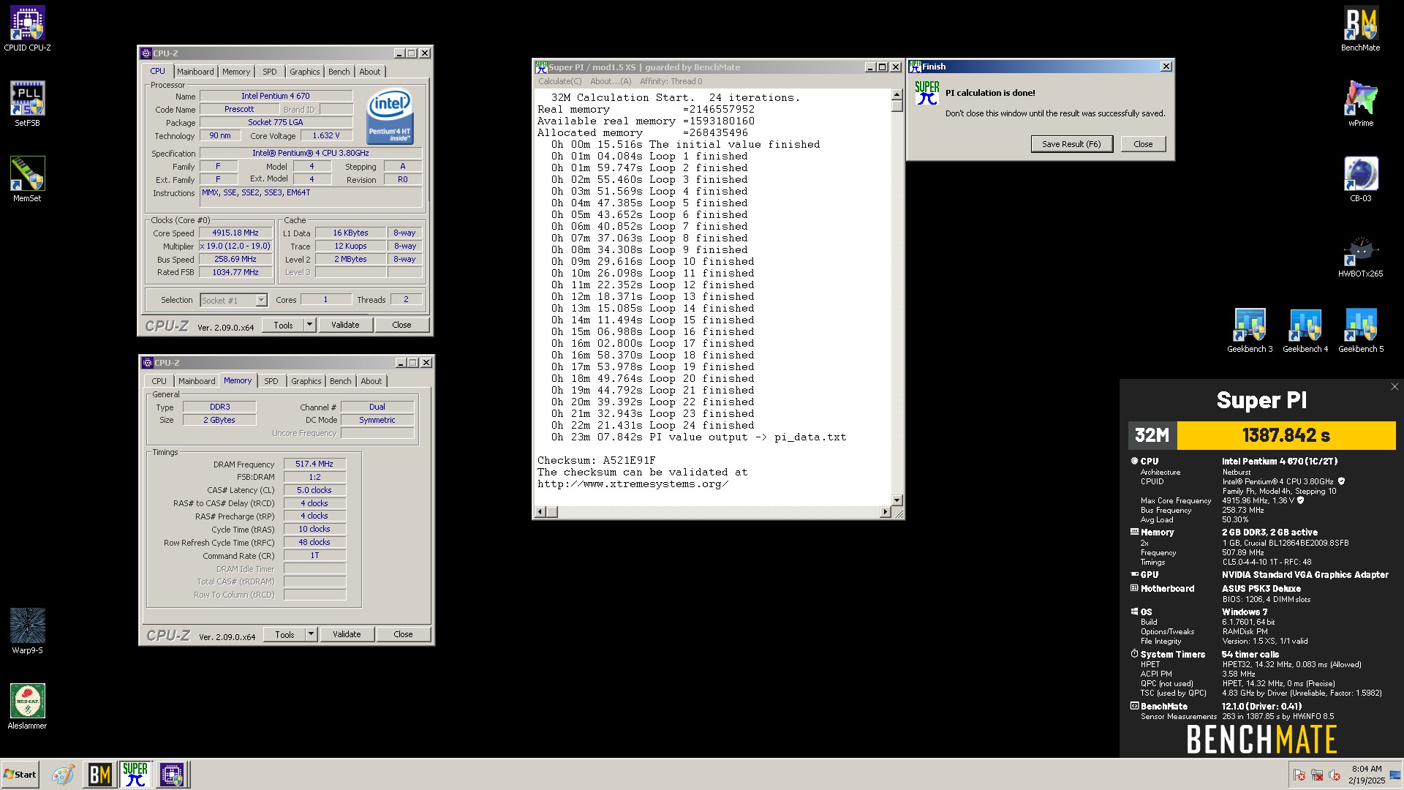Launch MemSet from the desktop
This screenshot has width=1404, height=790.
(27, 179)
